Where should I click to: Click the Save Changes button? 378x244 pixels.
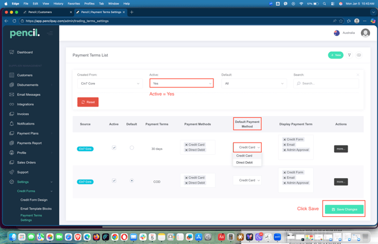[344, 209]
